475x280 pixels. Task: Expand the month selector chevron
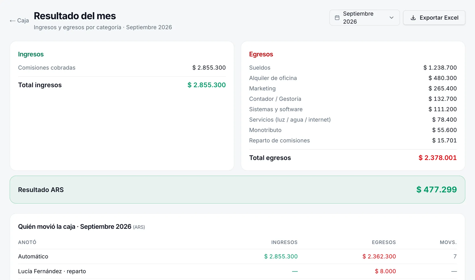click(x=391, y=18)
